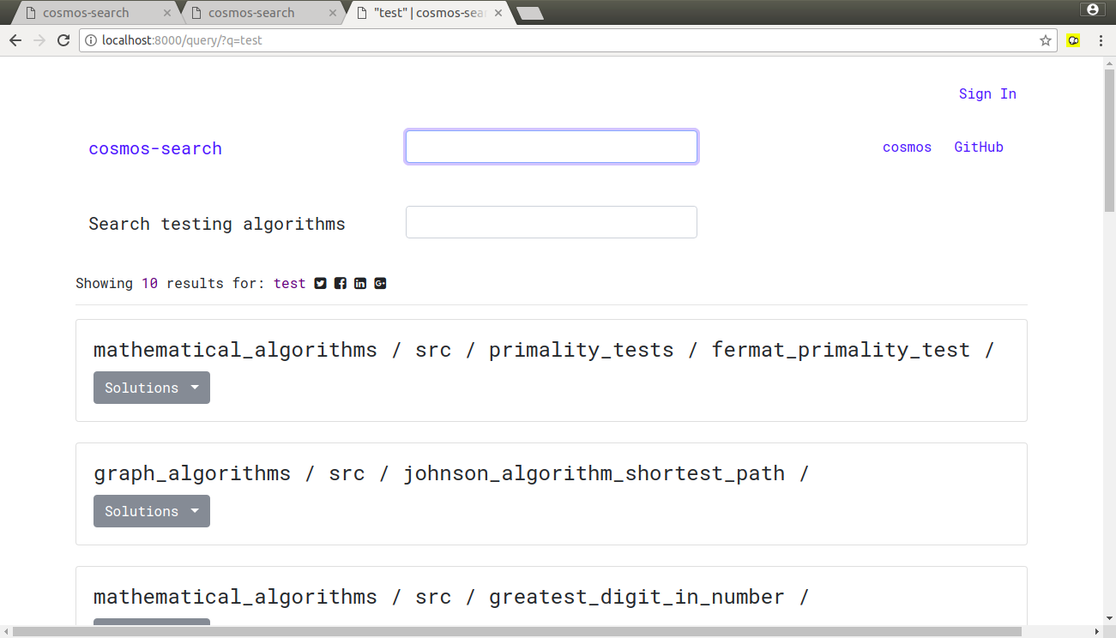Click the result count "10"
The image size is (1116, 638).
149,284
